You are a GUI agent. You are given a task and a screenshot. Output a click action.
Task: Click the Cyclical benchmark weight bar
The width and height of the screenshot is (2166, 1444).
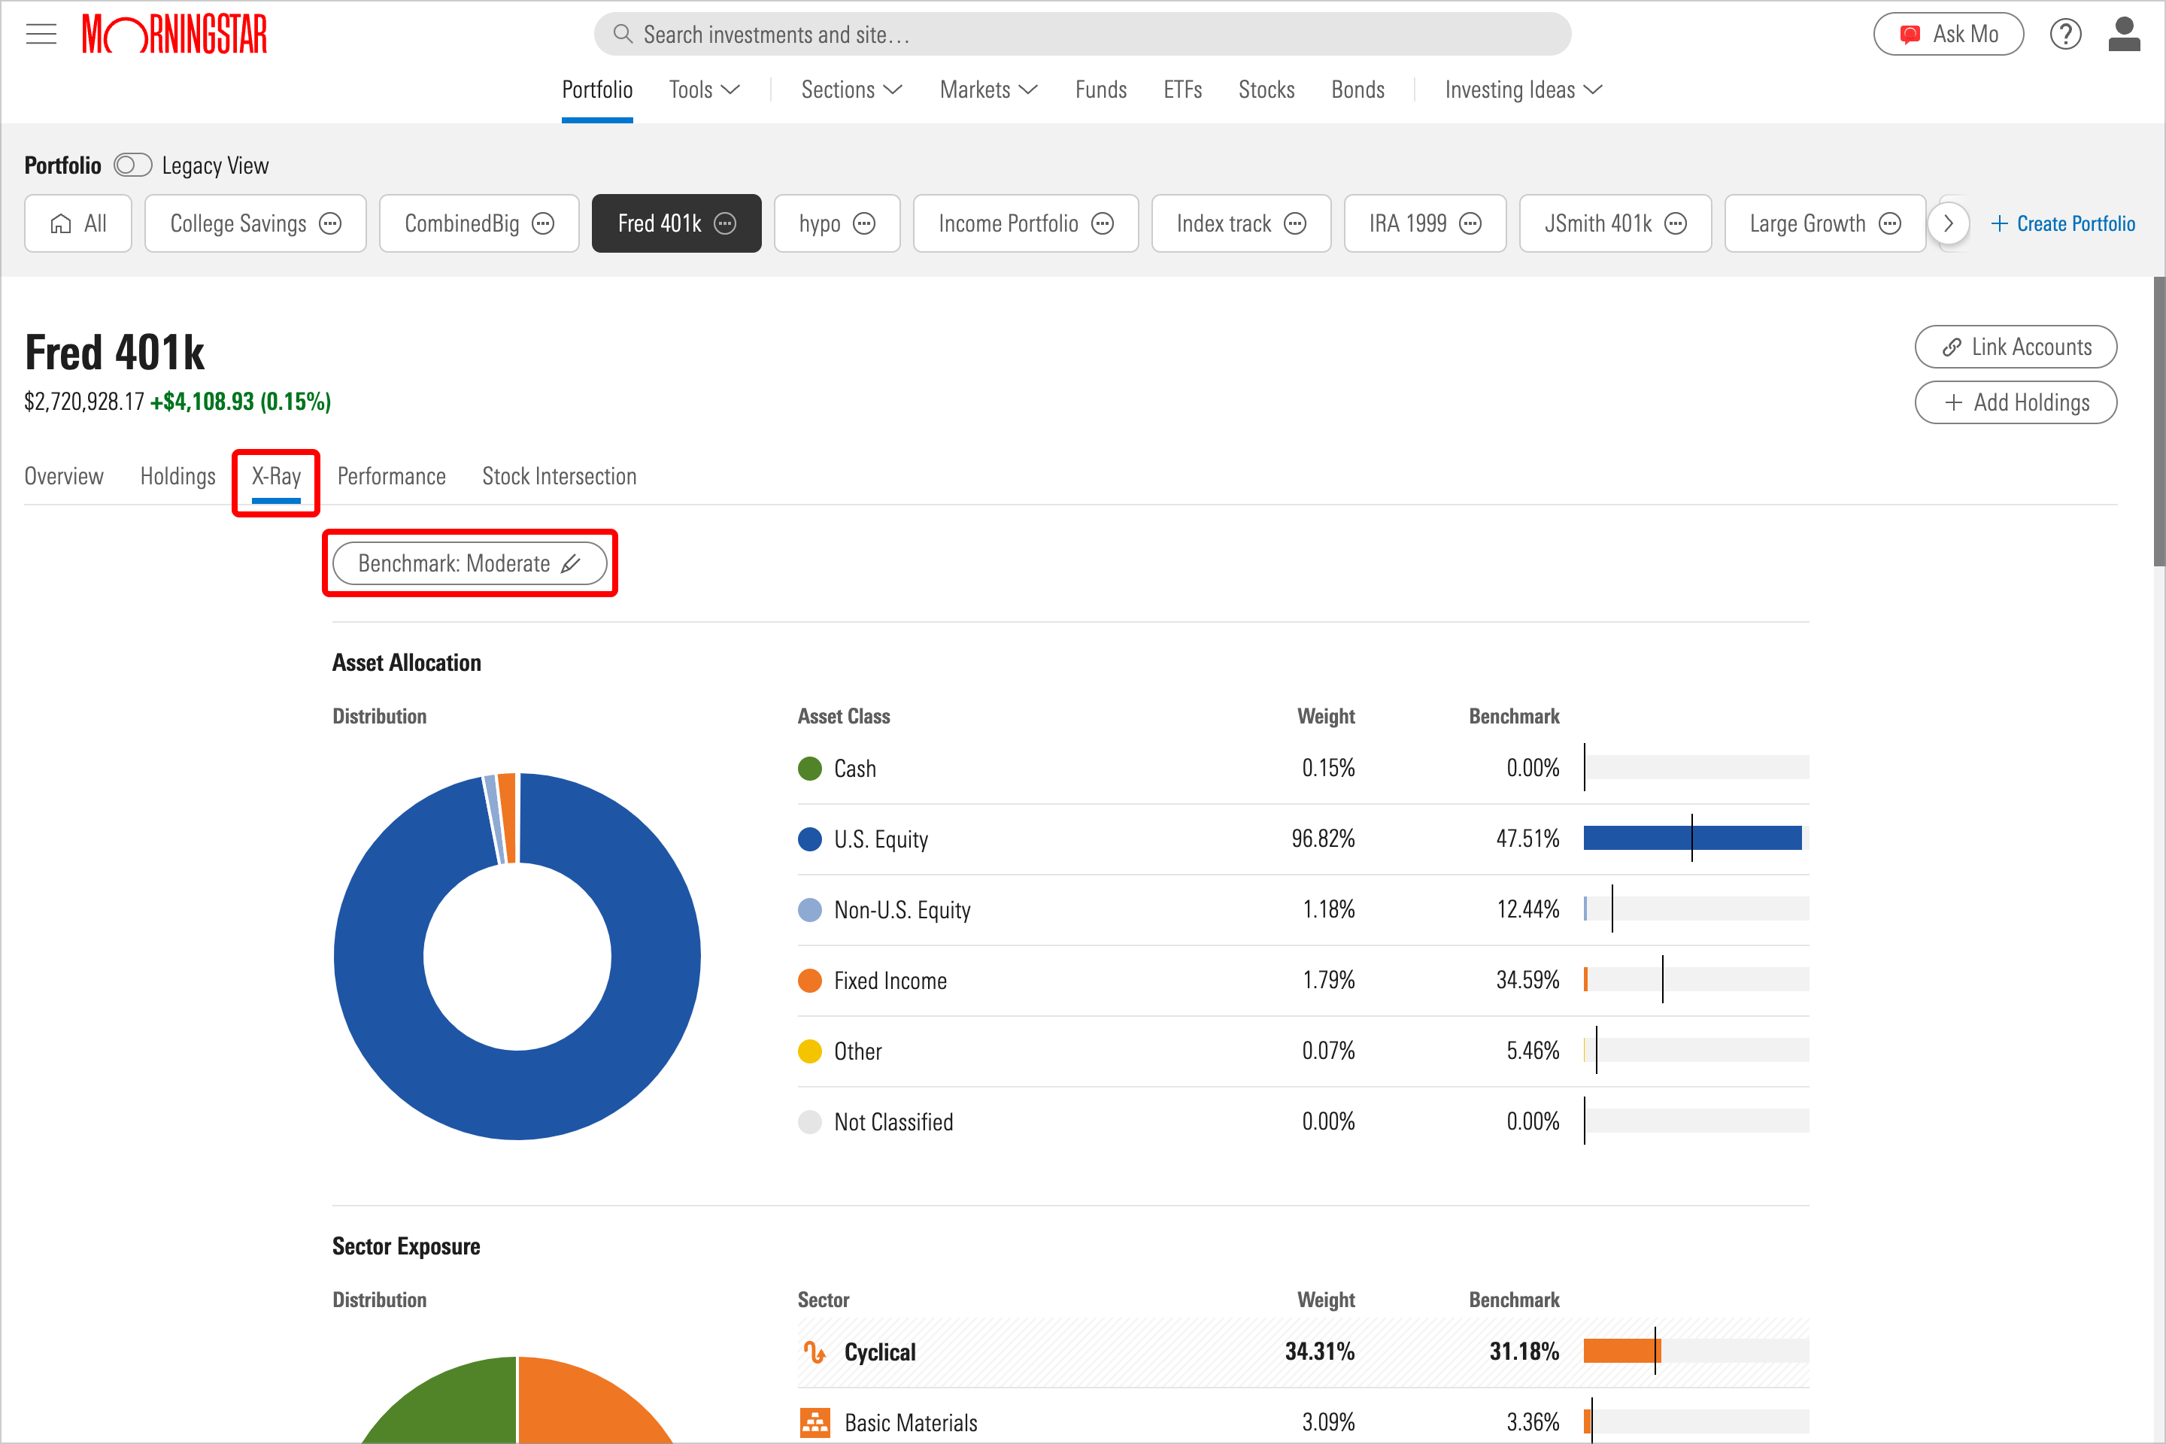[x=1695, y=1351]
